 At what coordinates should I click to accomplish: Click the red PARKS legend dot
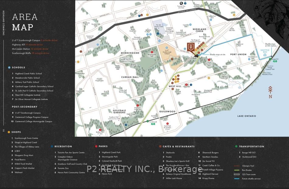(x=96, y=146)
